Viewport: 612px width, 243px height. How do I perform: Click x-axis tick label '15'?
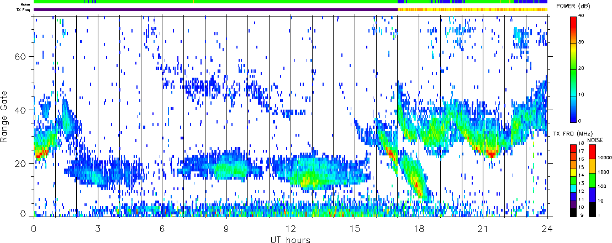click(x=355, y=228)
